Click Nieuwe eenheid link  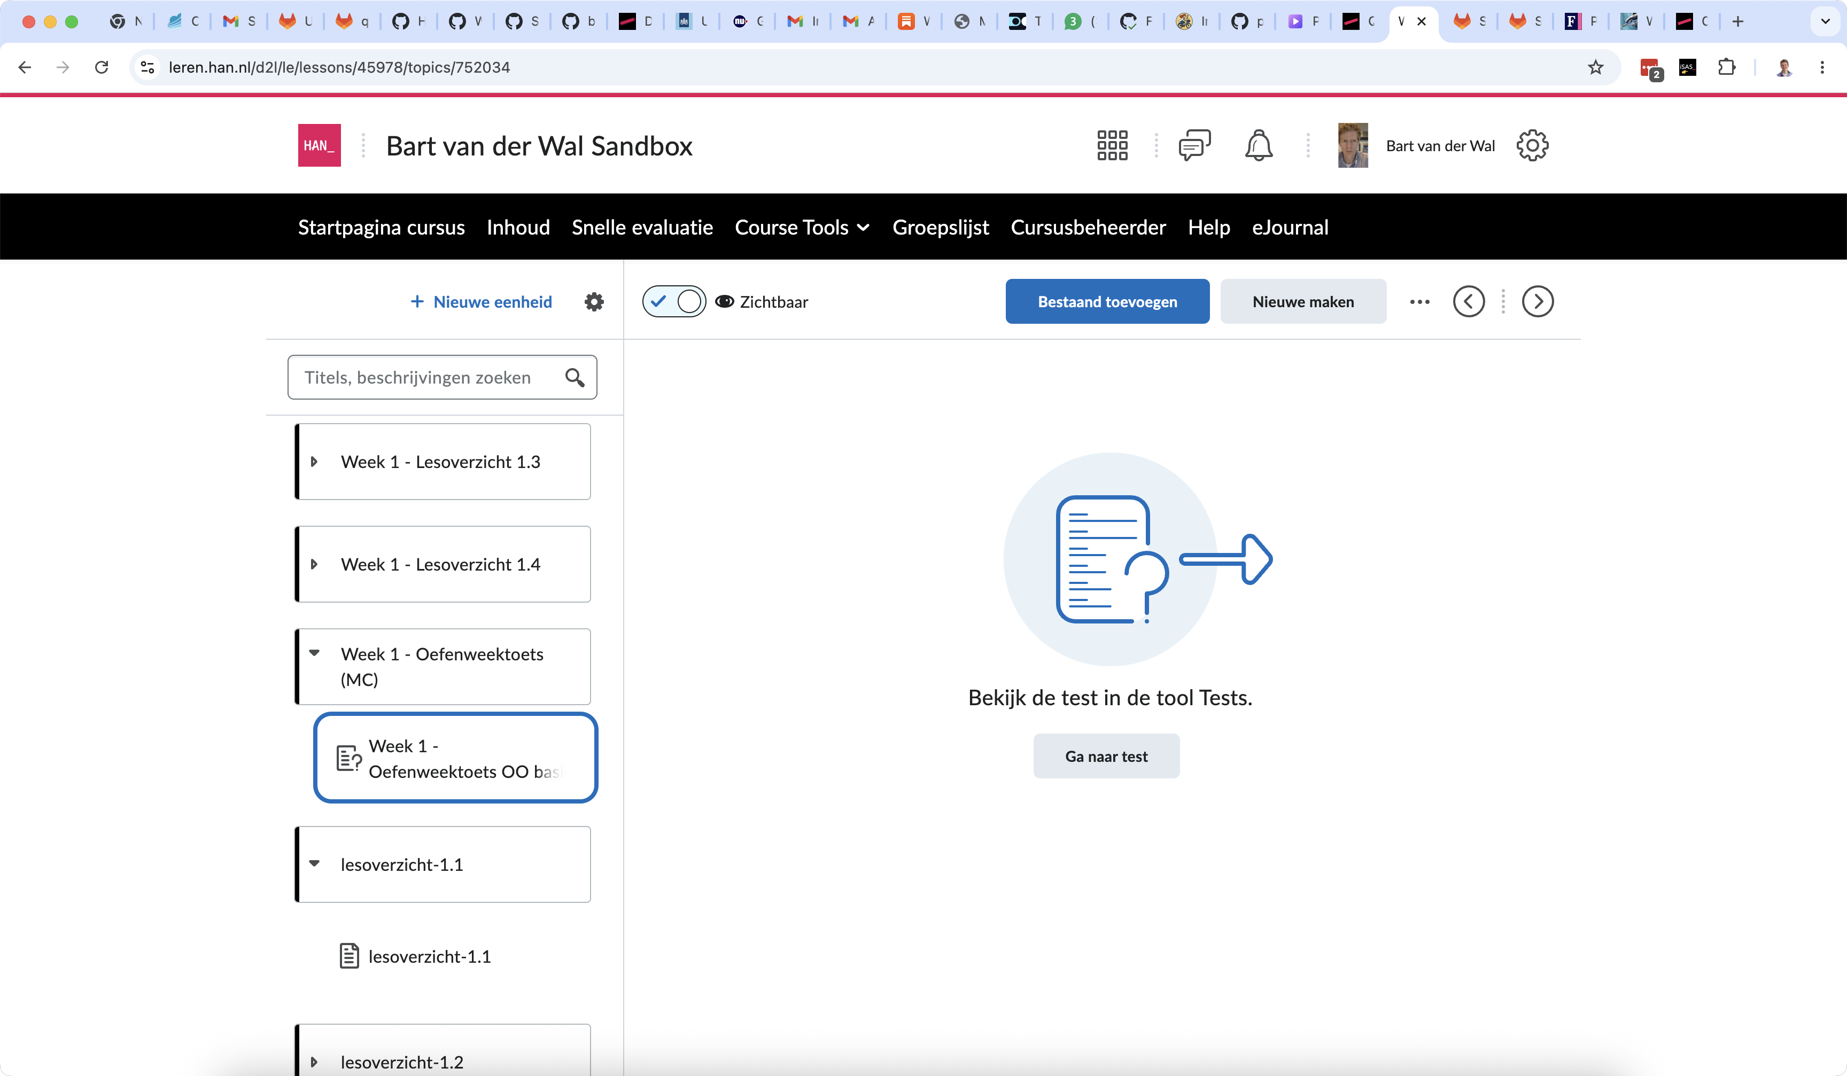[482, 301]
